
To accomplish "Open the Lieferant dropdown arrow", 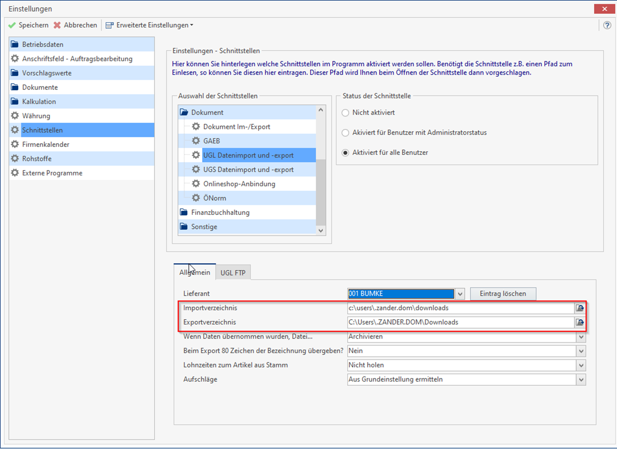I will tap(460, 294).
